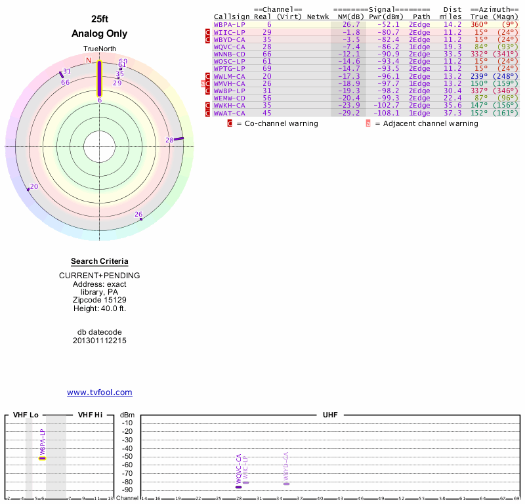This screenshot has width=525, height=504.
Task: Click the WEMW-CD callsign entry
Action: (x=229, y=98)
